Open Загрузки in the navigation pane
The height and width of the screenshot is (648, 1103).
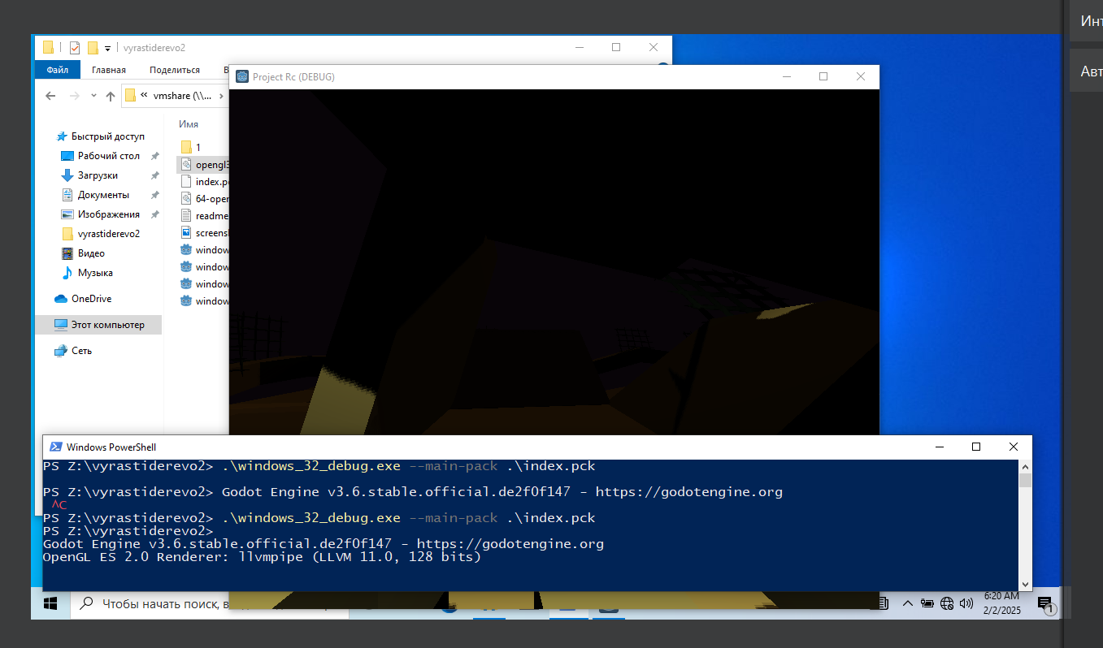click(98, 175)
